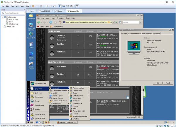
Task: Open Risorse del computer desktop icon
Action: pos(31,27)
